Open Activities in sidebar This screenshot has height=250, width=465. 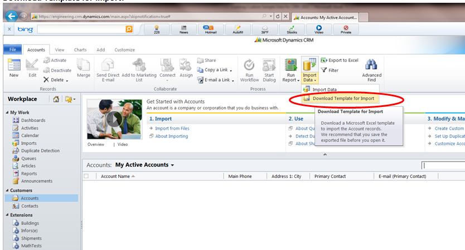click(30, 128)
